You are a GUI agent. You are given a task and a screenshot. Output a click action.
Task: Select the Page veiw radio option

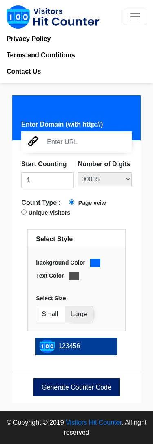[72, 202]
